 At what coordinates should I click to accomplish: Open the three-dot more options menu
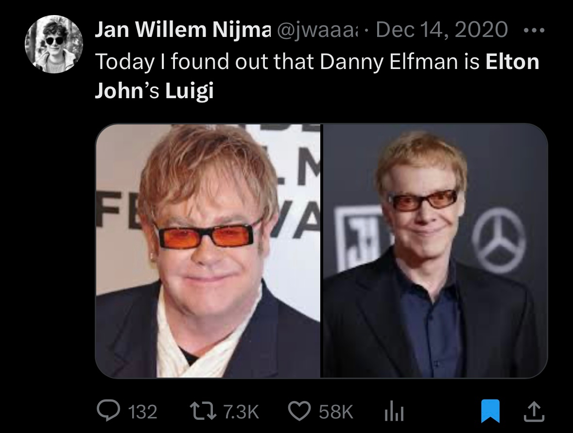coord(534,30)
